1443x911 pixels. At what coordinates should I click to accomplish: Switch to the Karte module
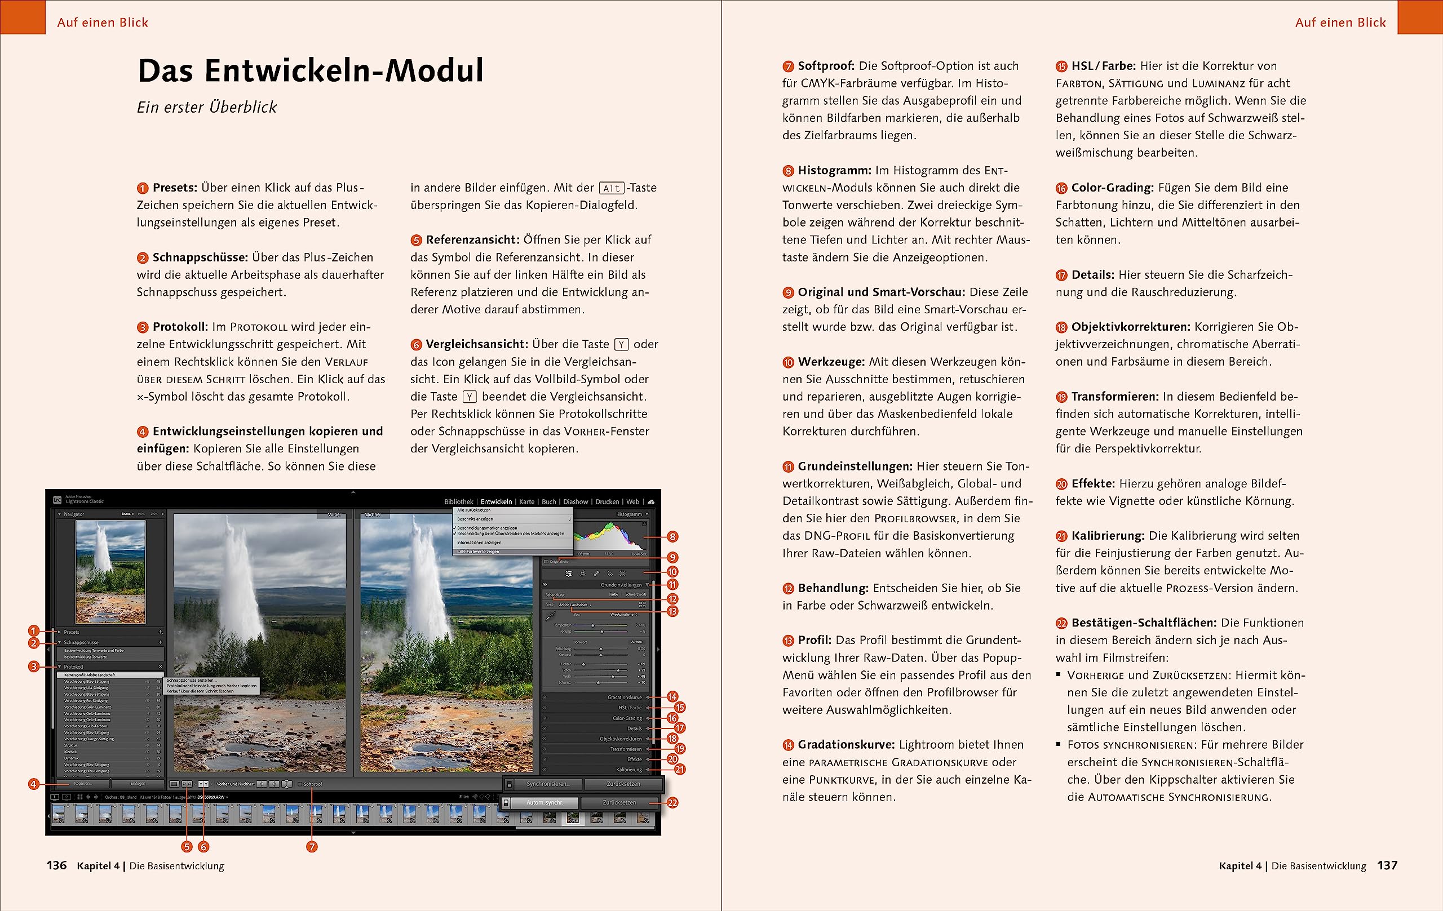pyautogui.click(x=526, y=502)
